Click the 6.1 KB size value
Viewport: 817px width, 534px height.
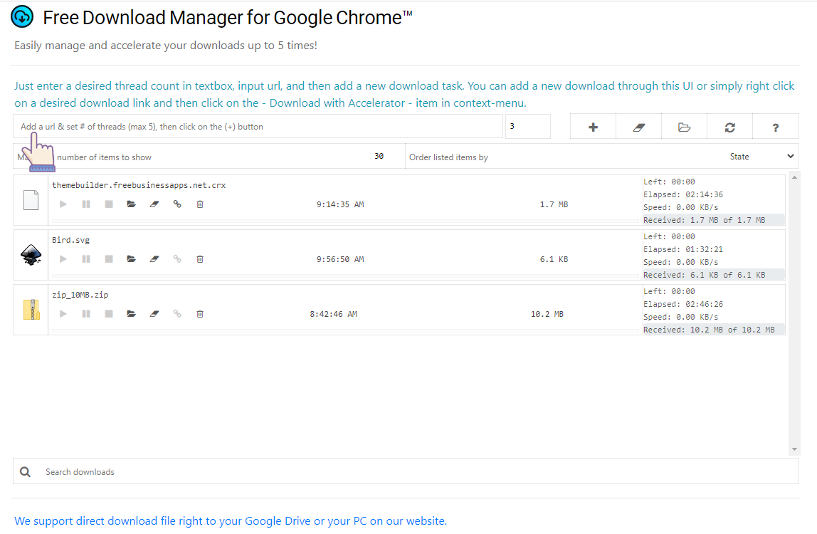click(554, 259)
